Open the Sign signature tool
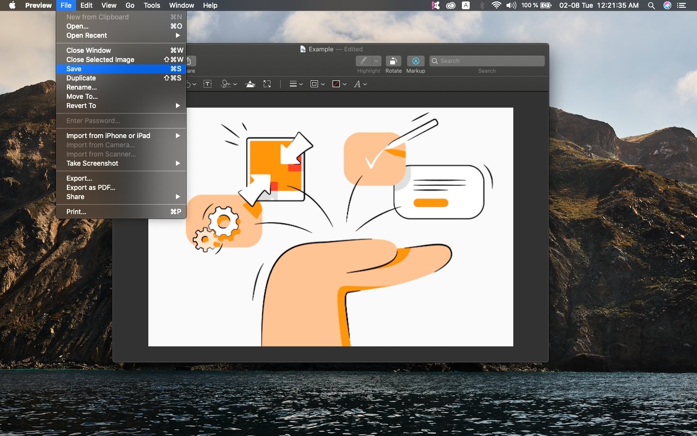 (229, 84)
